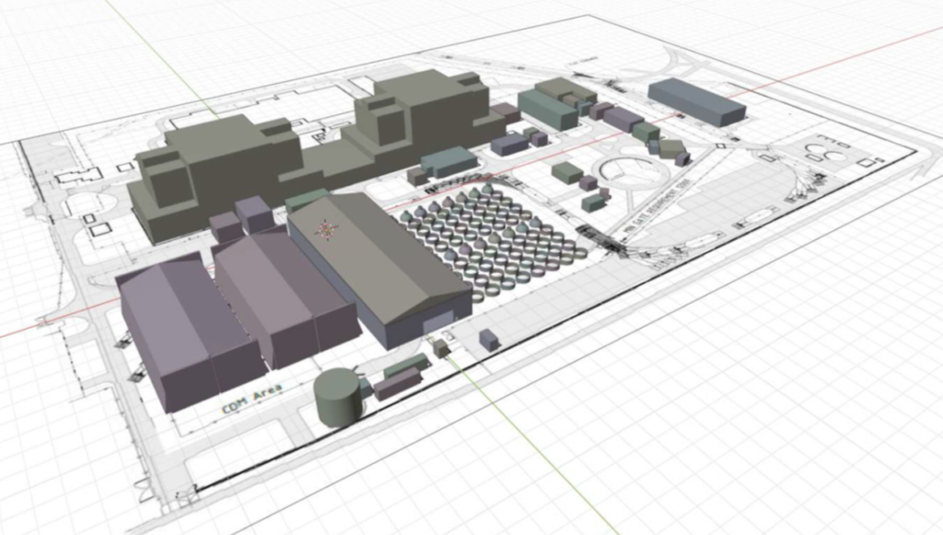Select the teal building beside the cylinder field
Viewport: 943px width, 535px height.
tap(448, 162)
